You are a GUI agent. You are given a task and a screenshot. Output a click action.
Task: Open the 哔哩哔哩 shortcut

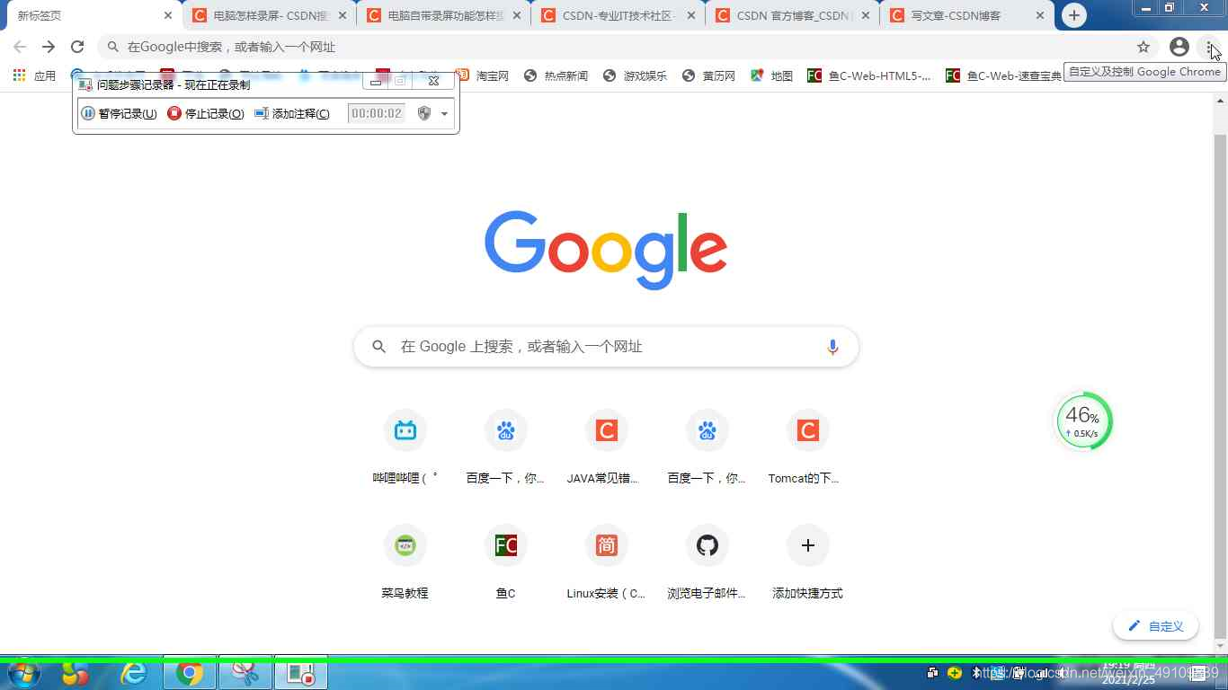click(405, 447)
